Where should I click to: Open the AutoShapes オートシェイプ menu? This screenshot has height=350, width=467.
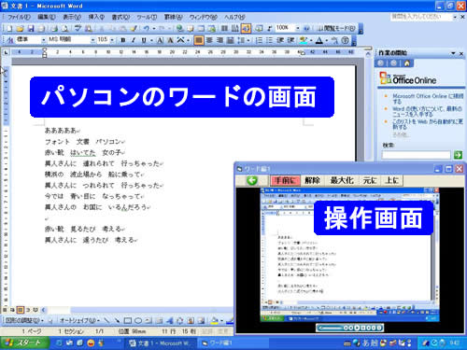point(79,320)
